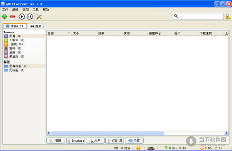Open the Trackers details button

point(75,141)
